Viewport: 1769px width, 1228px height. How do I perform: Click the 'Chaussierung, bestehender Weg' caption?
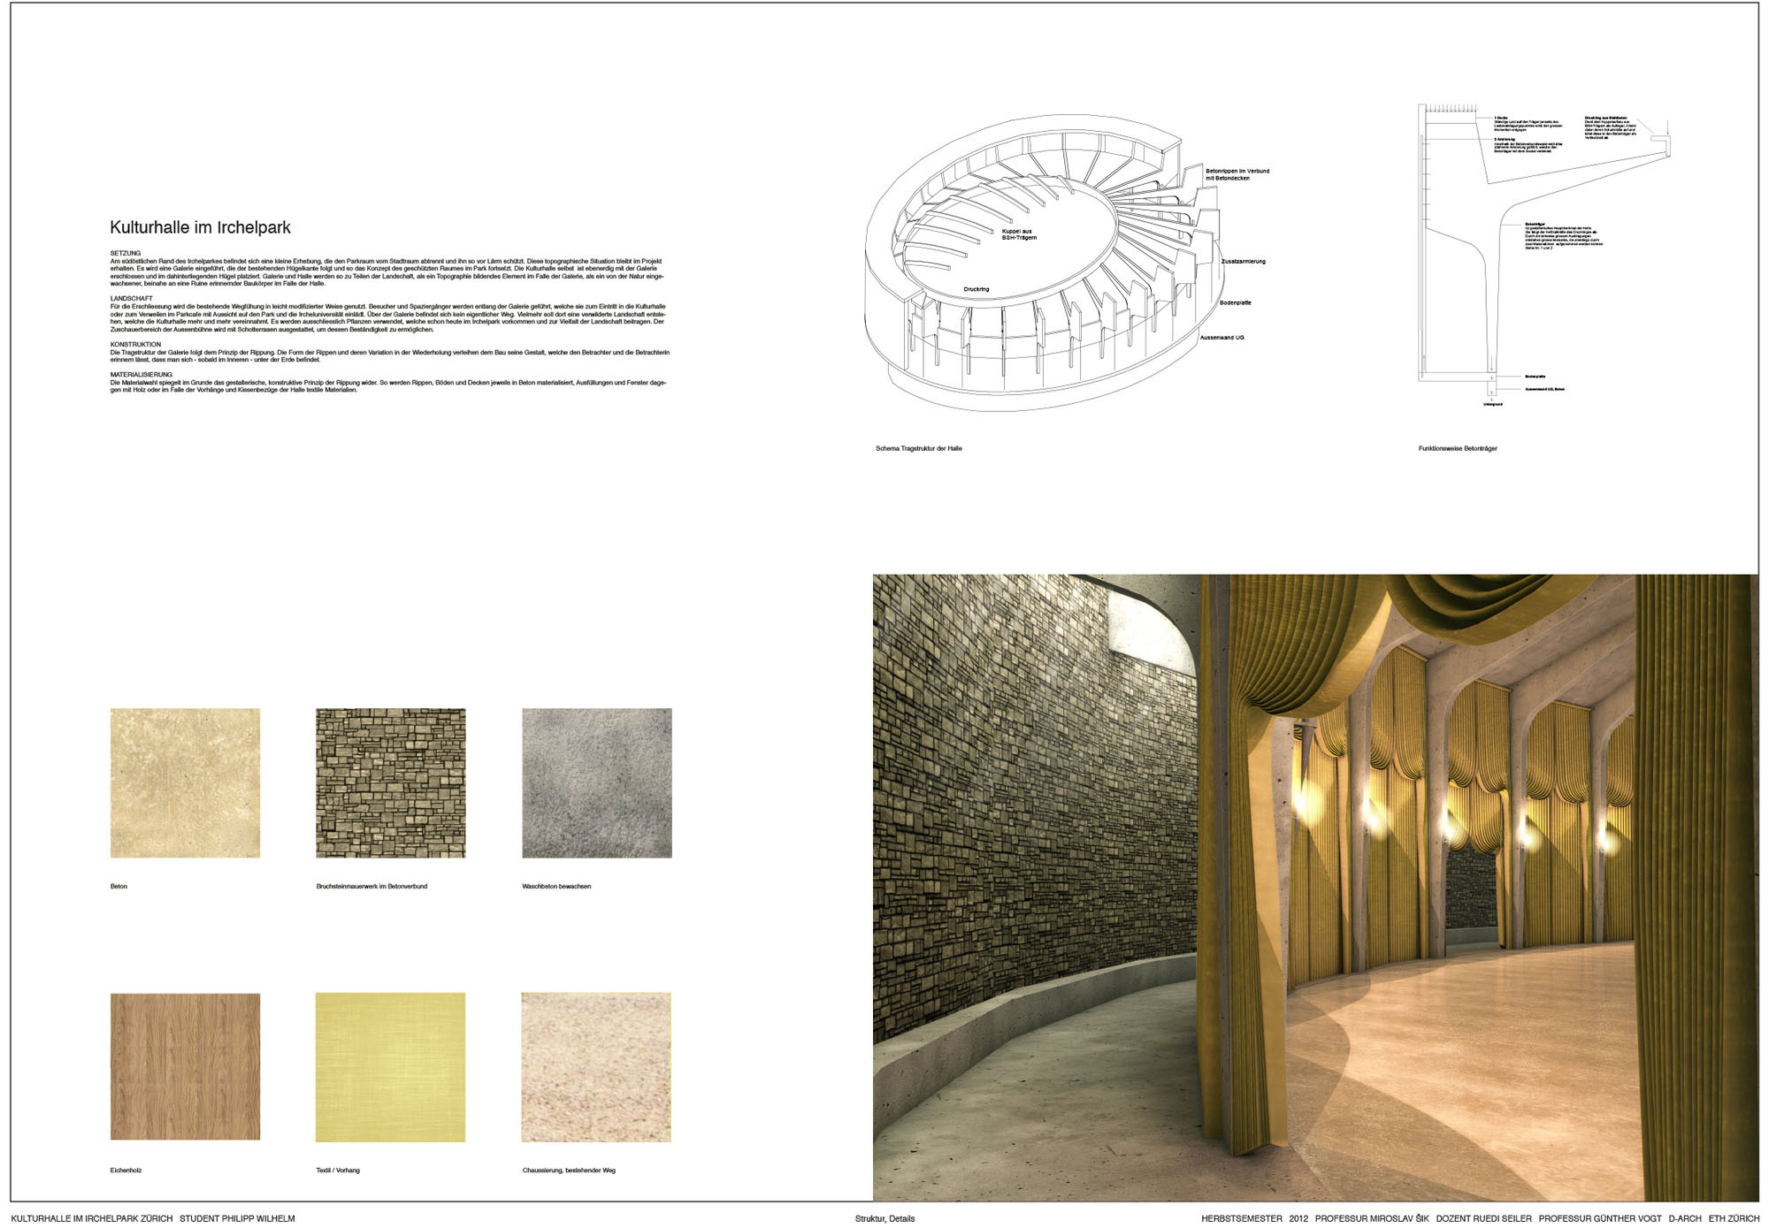[x=569, y=1171]
